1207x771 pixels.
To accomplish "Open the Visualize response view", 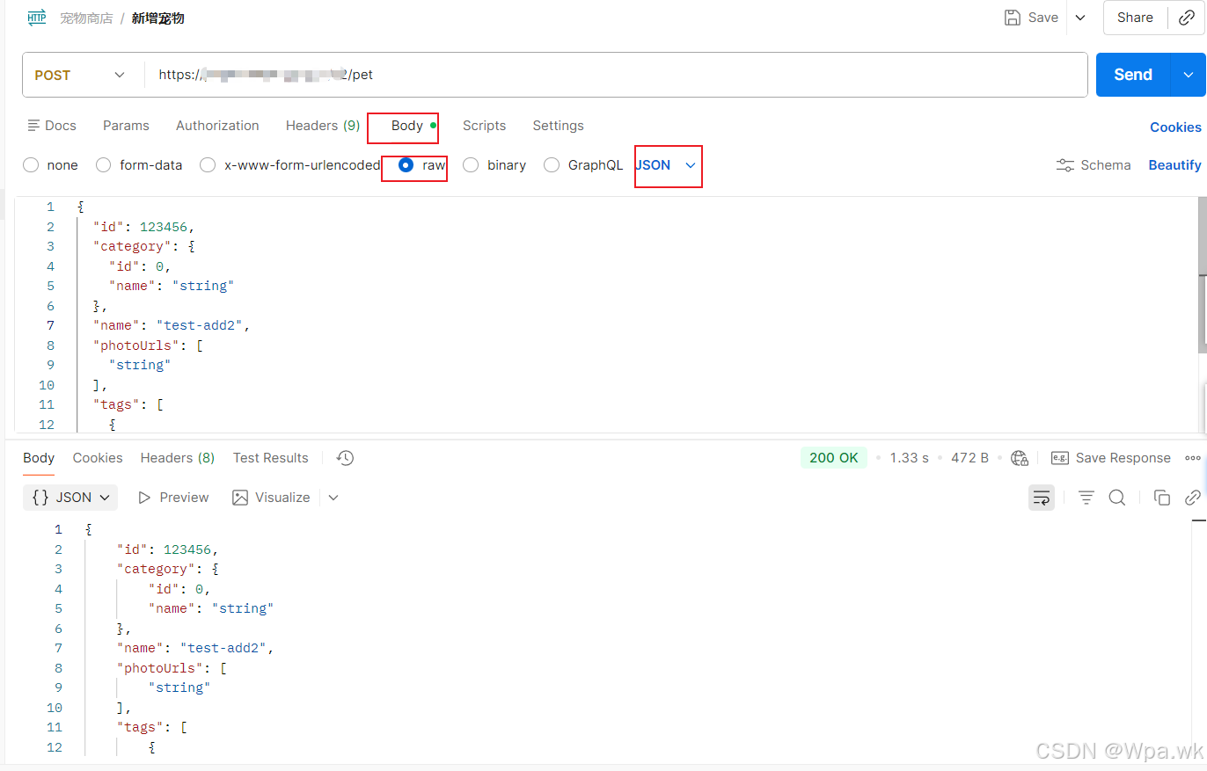I will 271,498.
